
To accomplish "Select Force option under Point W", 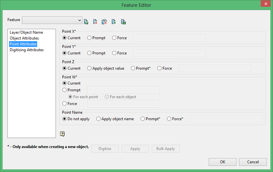I will pos(70,104).
